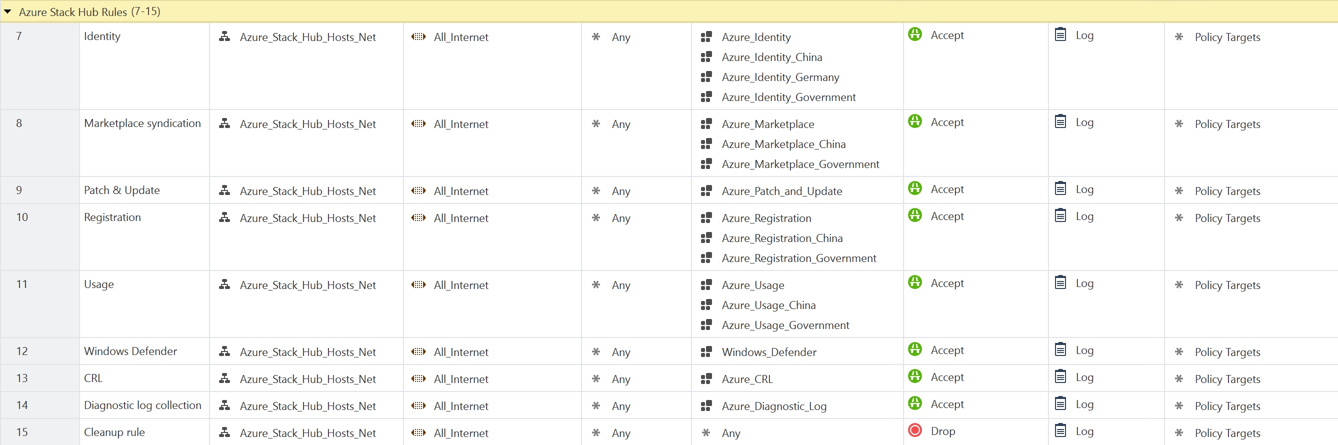Click Azure_Usage service name
This screenshot has width=1338, height=445.
click(752, 285)
